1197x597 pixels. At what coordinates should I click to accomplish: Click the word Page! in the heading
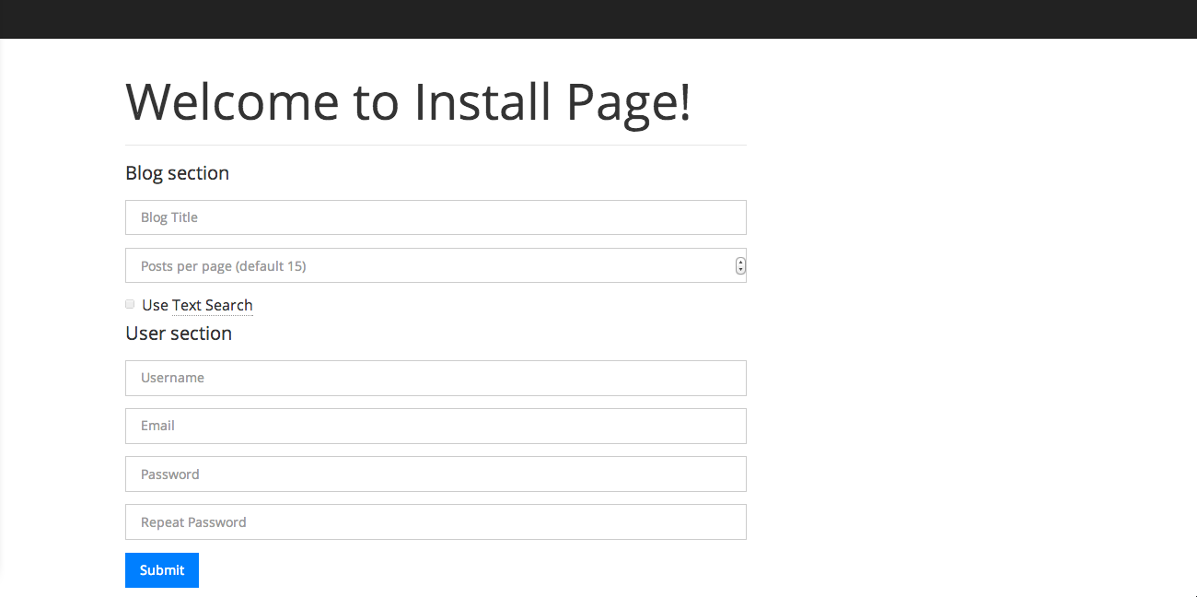(x=628, y=103)
